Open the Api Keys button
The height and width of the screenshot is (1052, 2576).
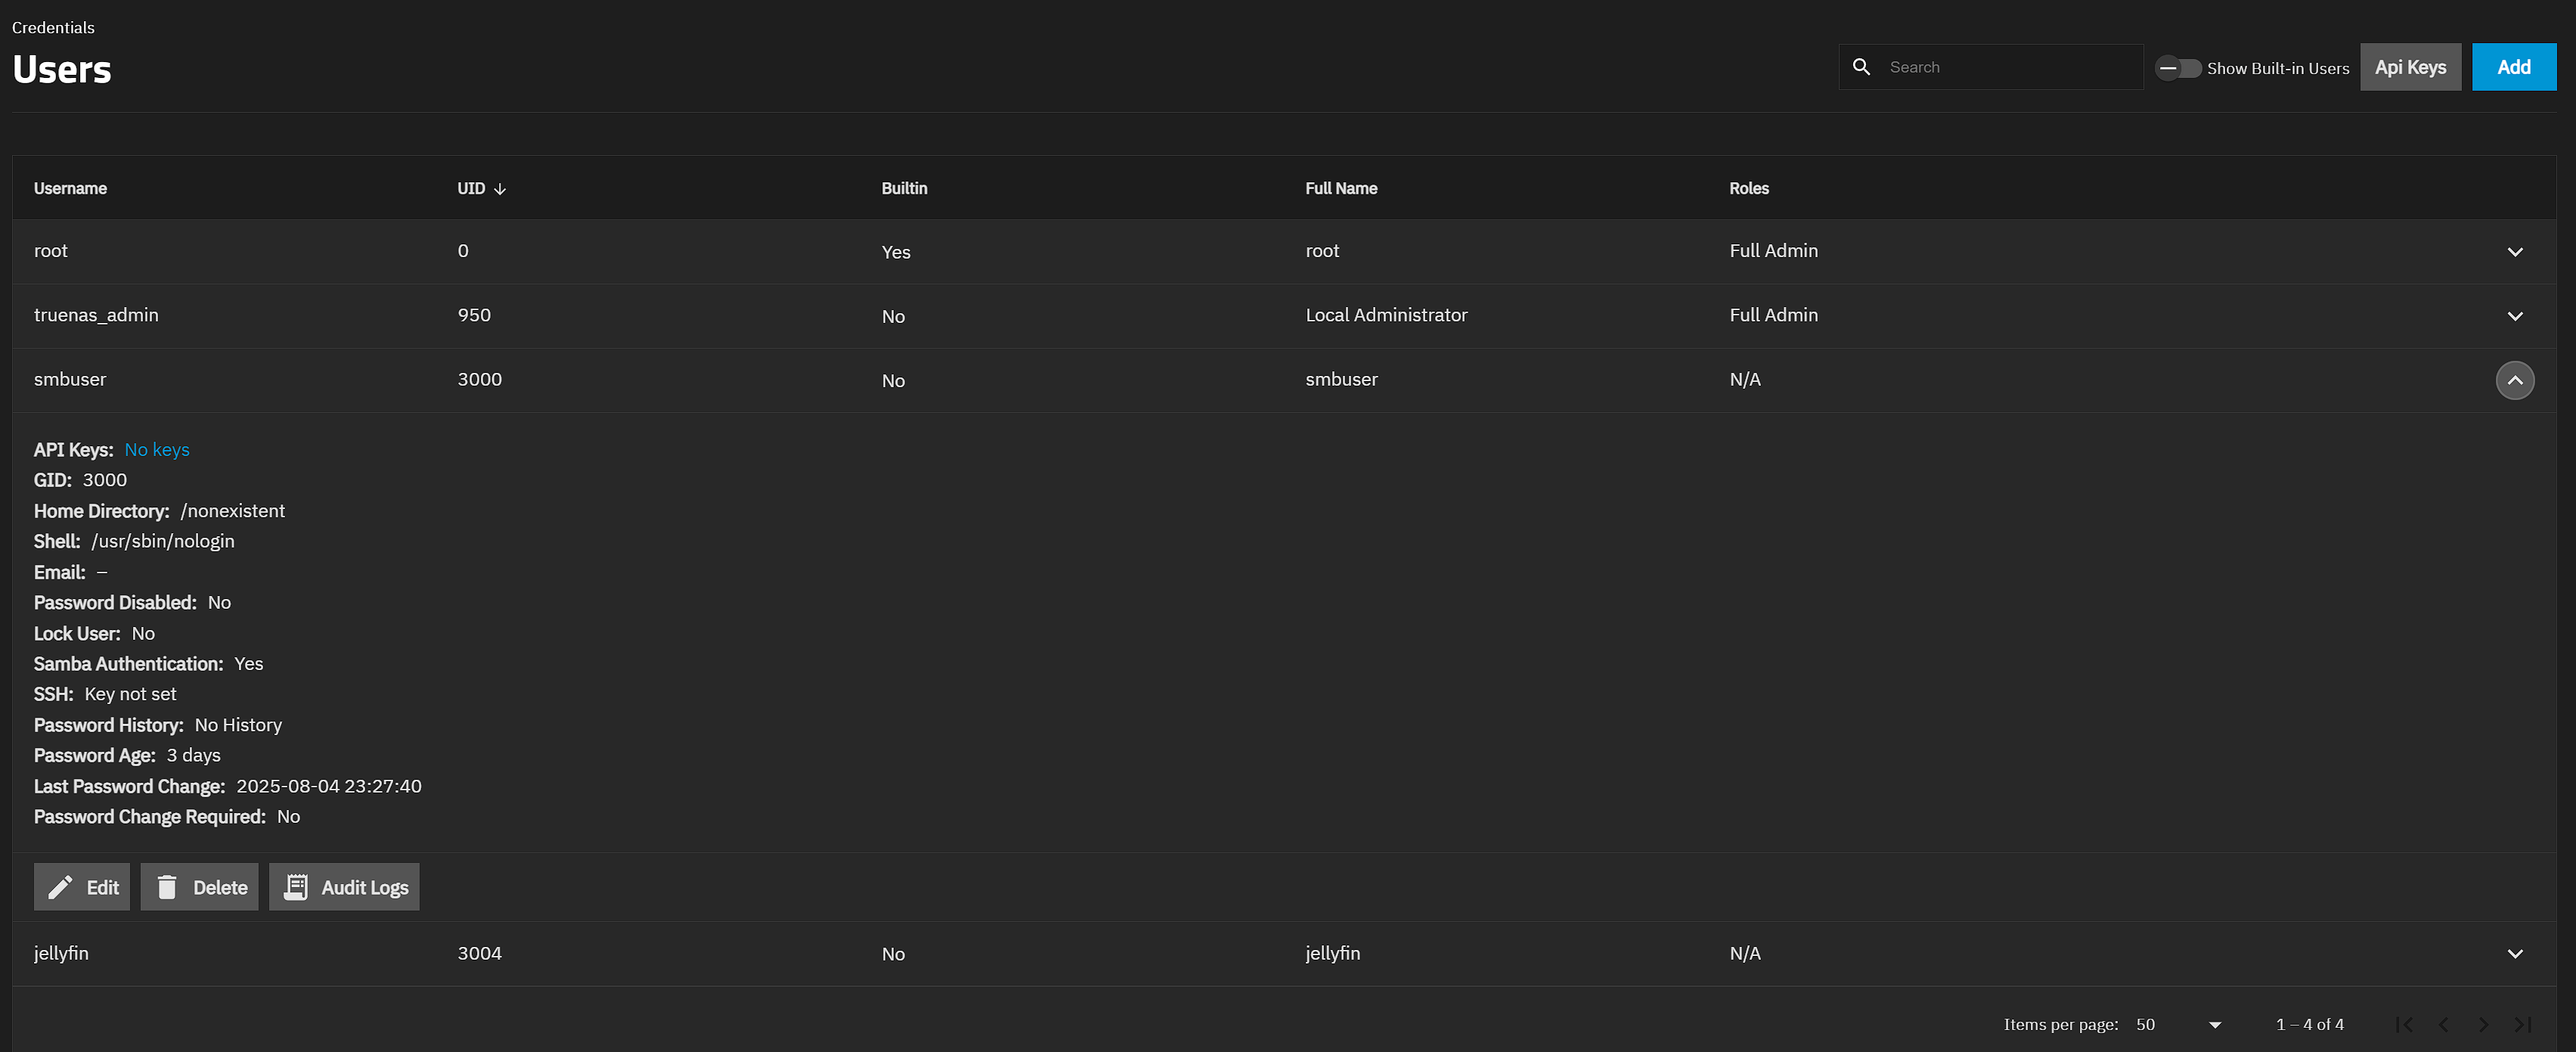coord(2410,67)
